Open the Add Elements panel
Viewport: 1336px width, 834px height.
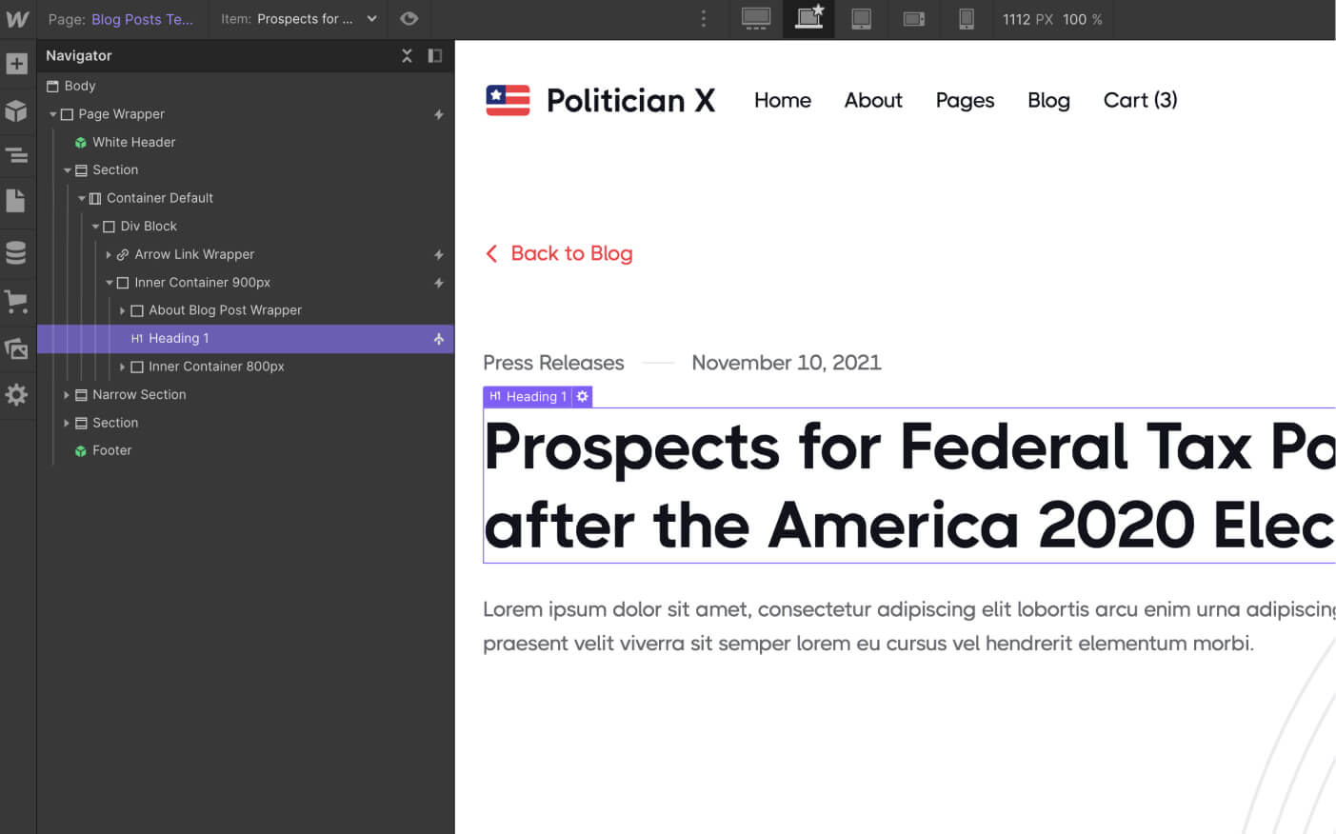[x=16, y=63]
